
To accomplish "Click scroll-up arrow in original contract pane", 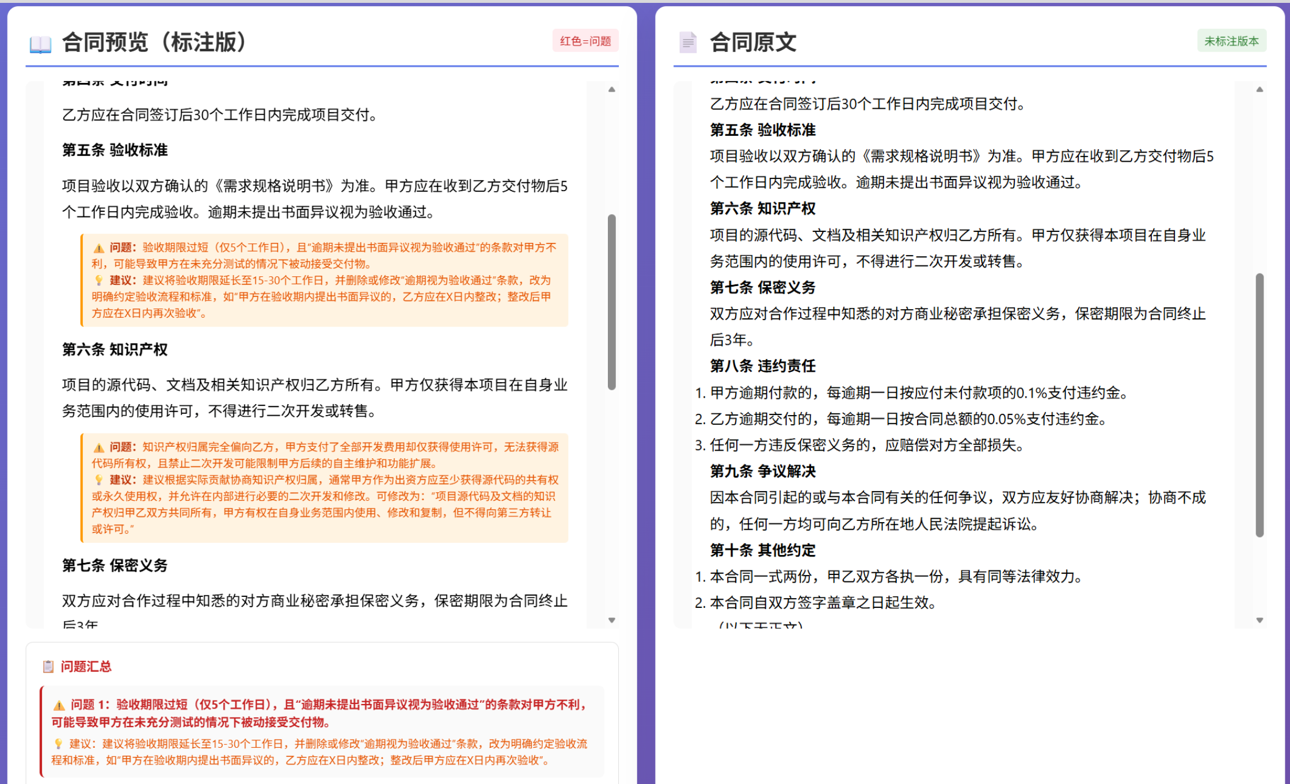I will [1259, 89].
